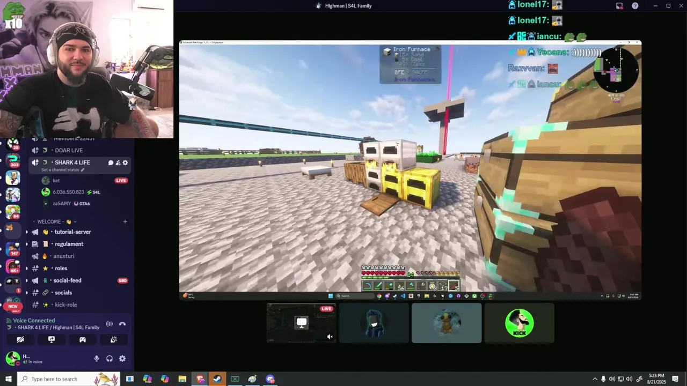Screen dimensions: 687x386
Task: Mute microphone in user panel
Action: pos(97,359)
